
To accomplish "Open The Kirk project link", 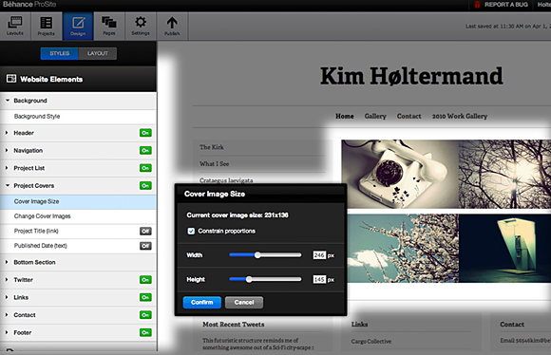I will click(212, 147).
